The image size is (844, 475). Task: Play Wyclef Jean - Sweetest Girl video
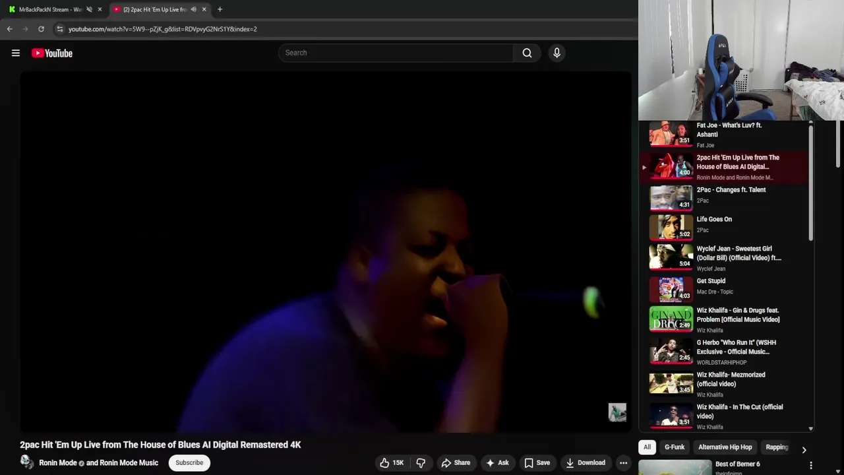[x=723, y=258]
